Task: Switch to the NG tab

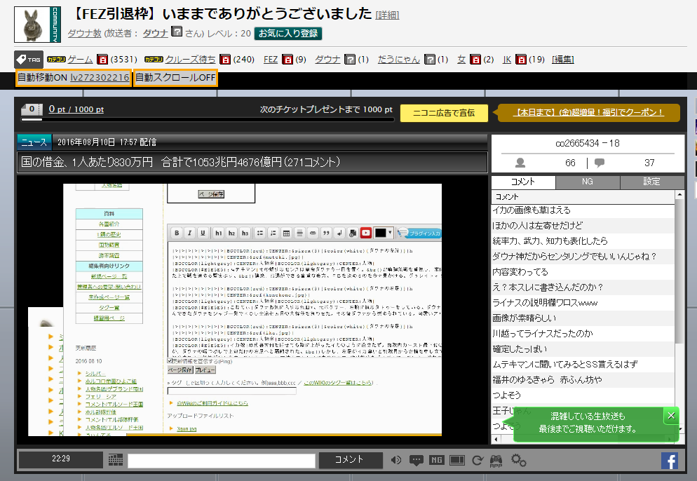Action: [x=588, y=182]
